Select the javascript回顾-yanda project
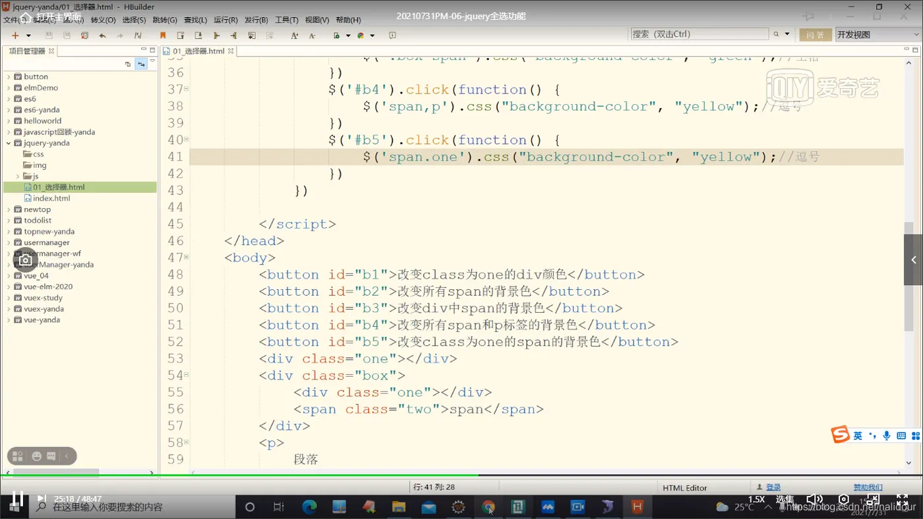This screenshot has height=519, width=923. (x=59, y=132)
